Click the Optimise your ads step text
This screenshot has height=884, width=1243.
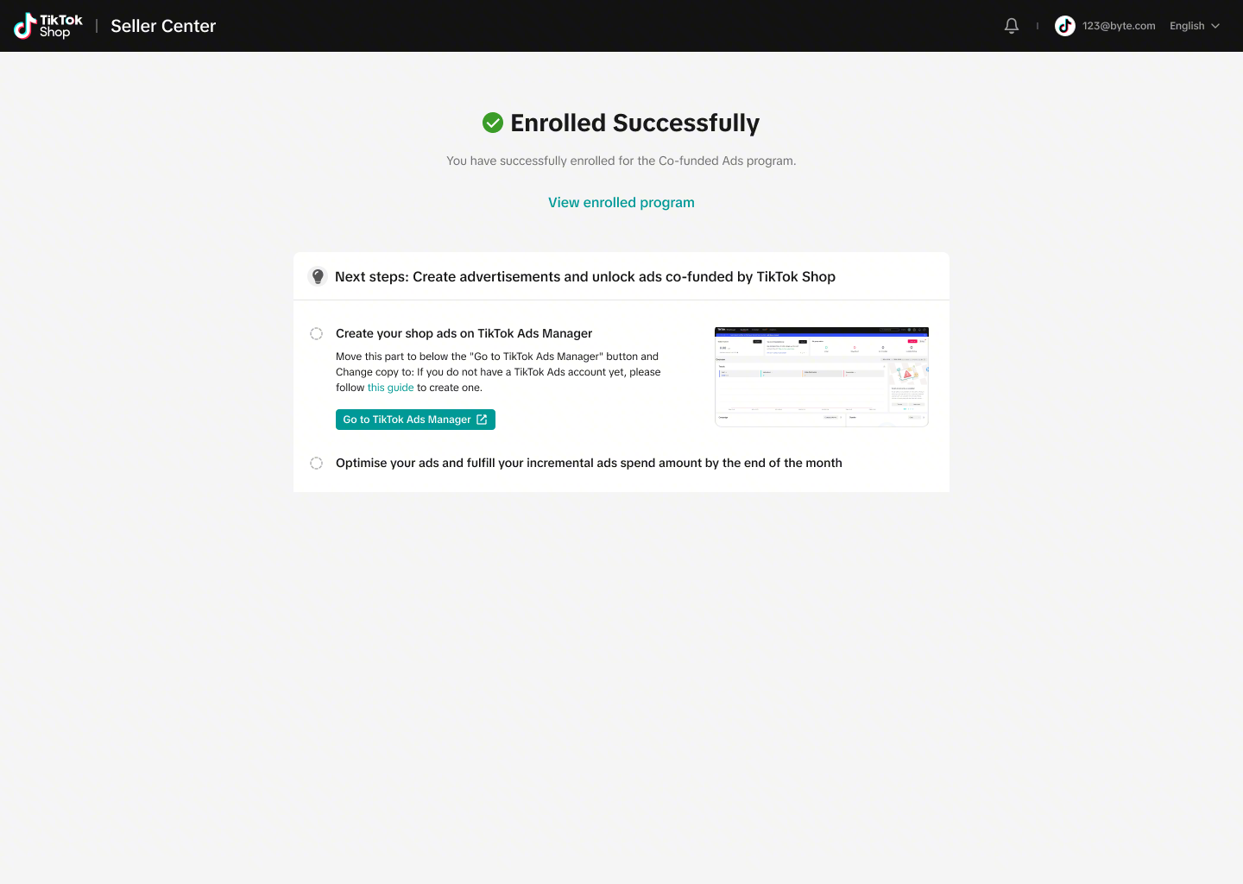[589, 463]
